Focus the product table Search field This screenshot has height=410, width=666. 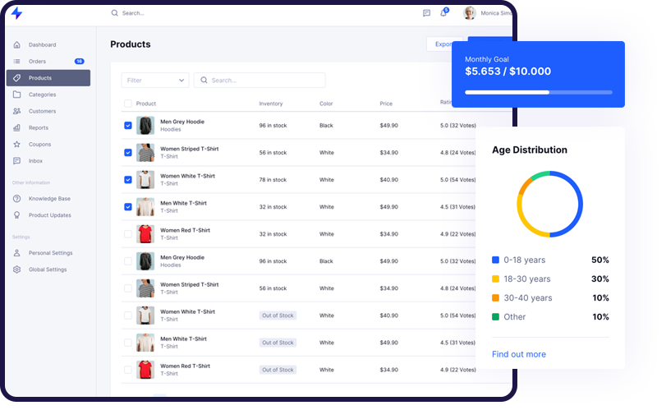pos(260,80)
